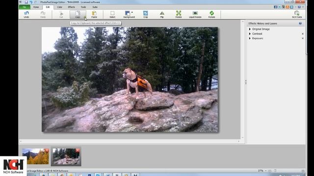Remove the Exposure effect with its X
The height and width of the screenshot is (176, 314).
click(x=303, y=38)
